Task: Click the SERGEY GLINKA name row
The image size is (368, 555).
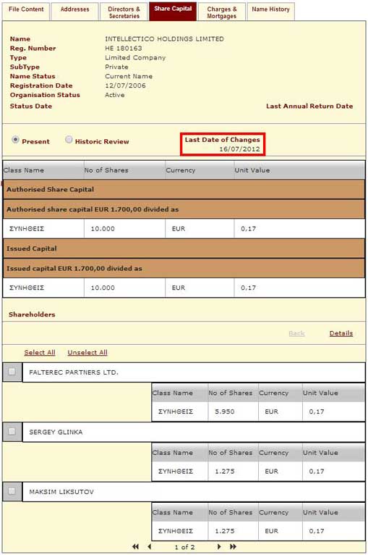Action: click(x=194, y=432)
